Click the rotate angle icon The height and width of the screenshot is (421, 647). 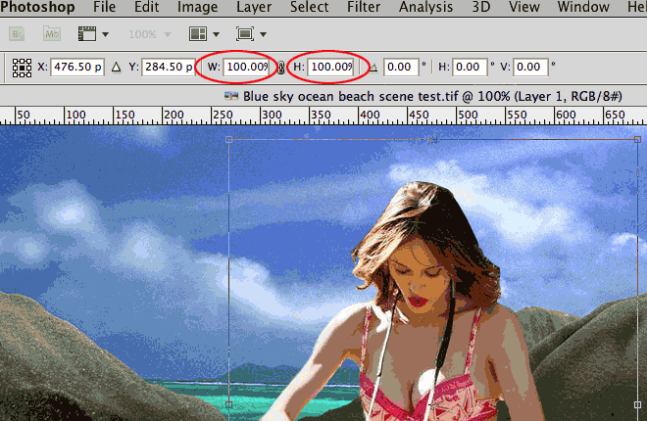[373, 68]
